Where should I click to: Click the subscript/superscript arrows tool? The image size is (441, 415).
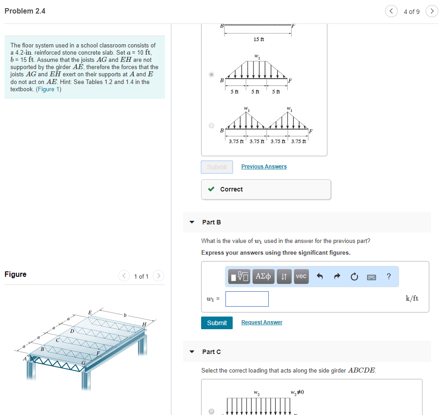coord(284,276)
